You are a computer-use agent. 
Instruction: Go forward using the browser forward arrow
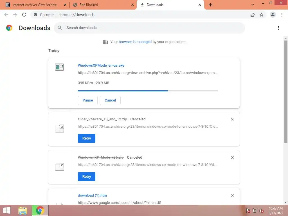15,15
